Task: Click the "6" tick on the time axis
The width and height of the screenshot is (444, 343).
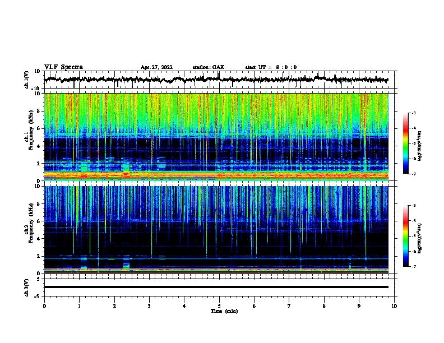Action: click(255, 306)
